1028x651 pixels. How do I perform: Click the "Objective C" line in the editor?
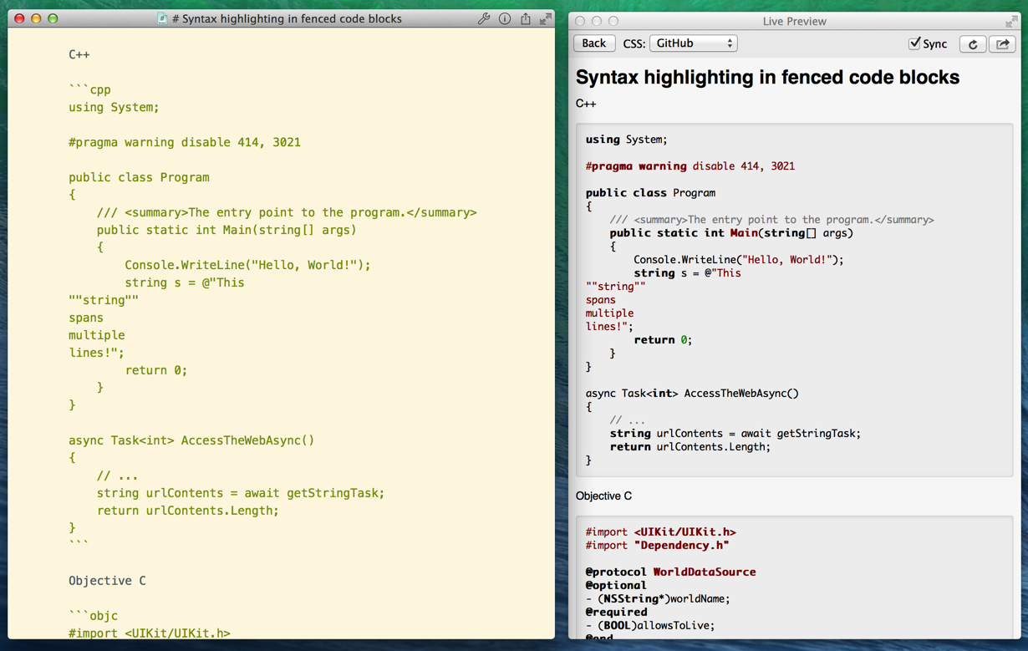(x=107, y=580)
